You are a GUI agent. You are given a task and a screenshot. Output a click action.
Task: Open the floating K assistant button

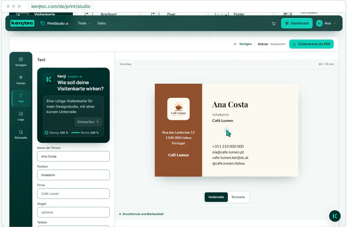point(335,216)
